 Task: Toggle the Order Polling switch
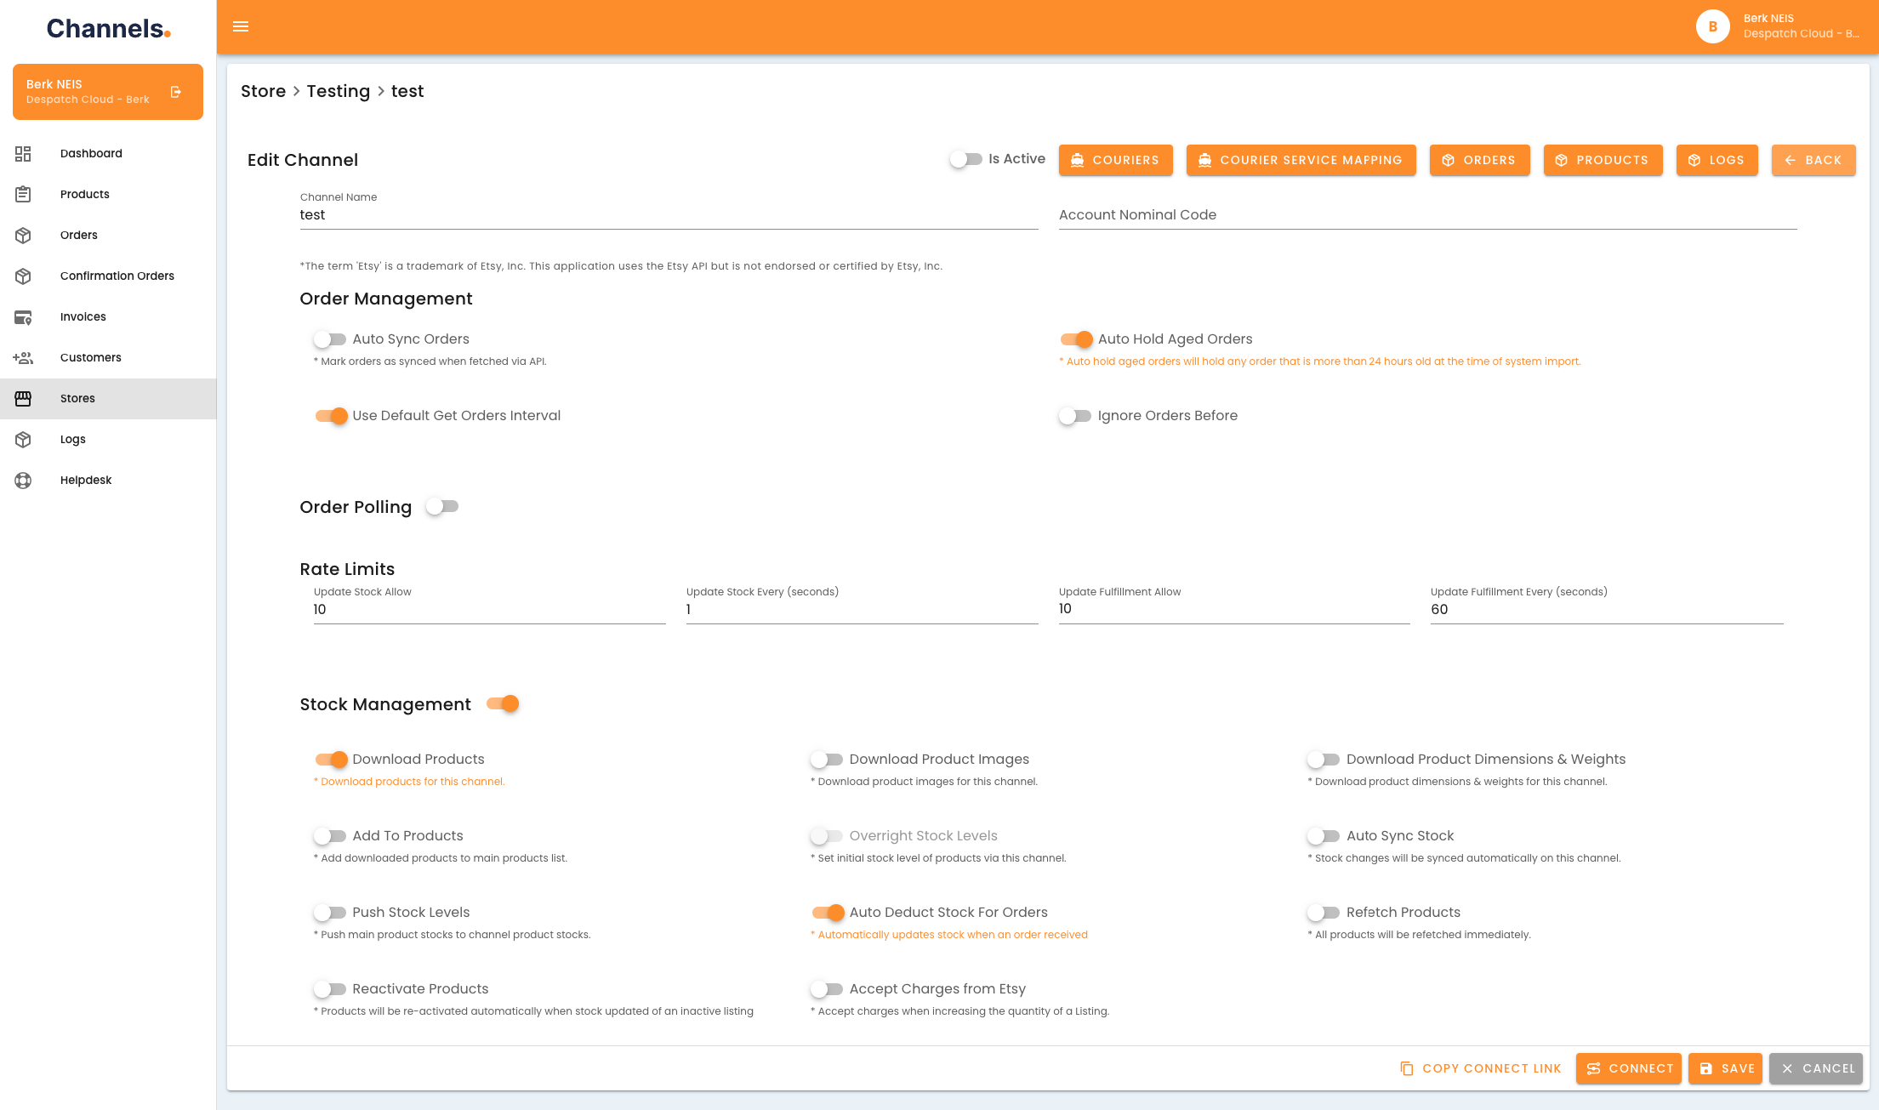[442, 507]
